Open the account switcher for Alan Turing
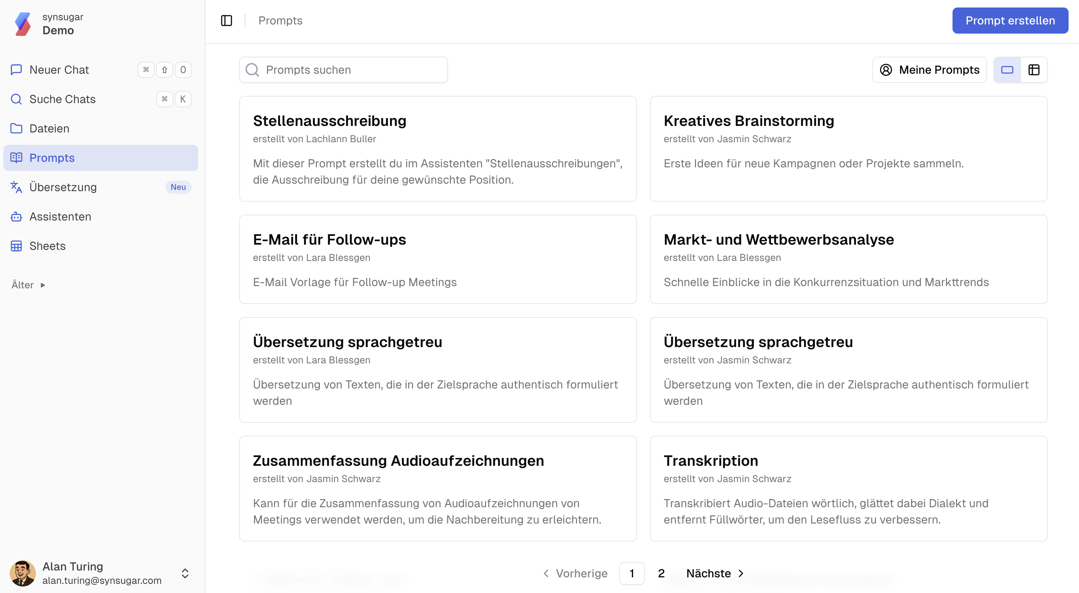Screen dimensions: 1079x593 tap(185, 573)
